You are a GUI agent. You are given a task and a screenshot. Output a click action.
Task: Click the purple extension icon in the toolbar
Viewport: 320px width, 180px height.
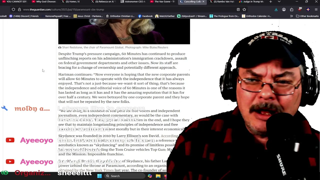coord(308,9)
